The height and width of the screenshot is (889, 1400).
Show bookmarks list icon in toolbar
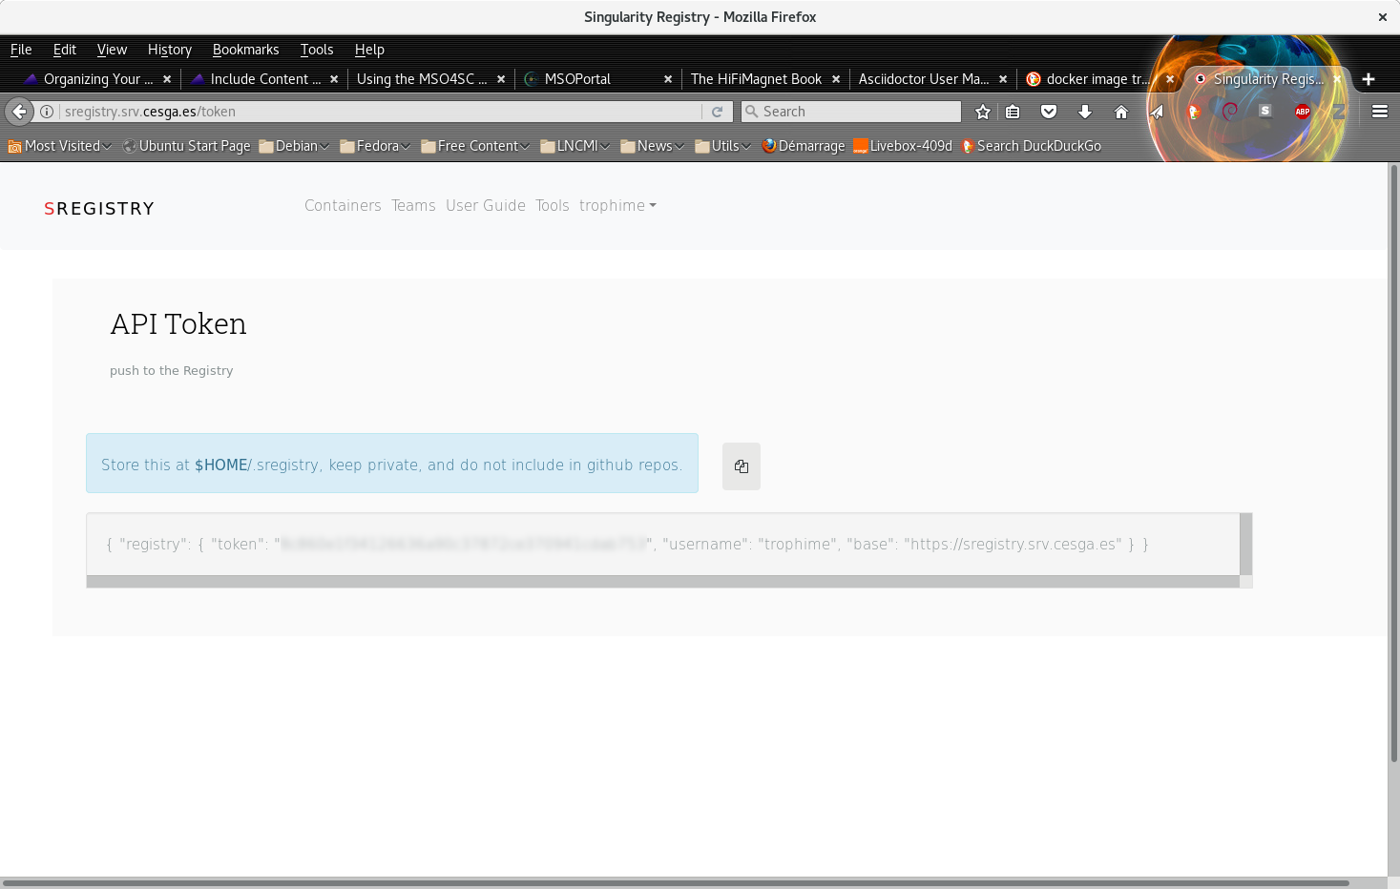pyautogui.click(x=1013, y=112)
